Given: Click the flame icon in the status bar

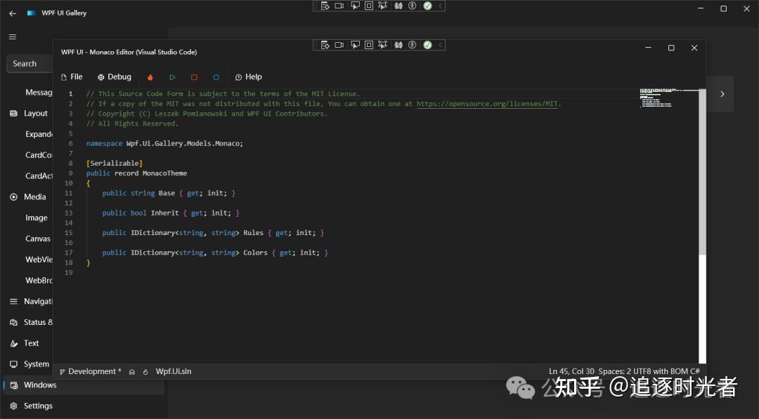Looking at the screenshot, I should 145,372.
